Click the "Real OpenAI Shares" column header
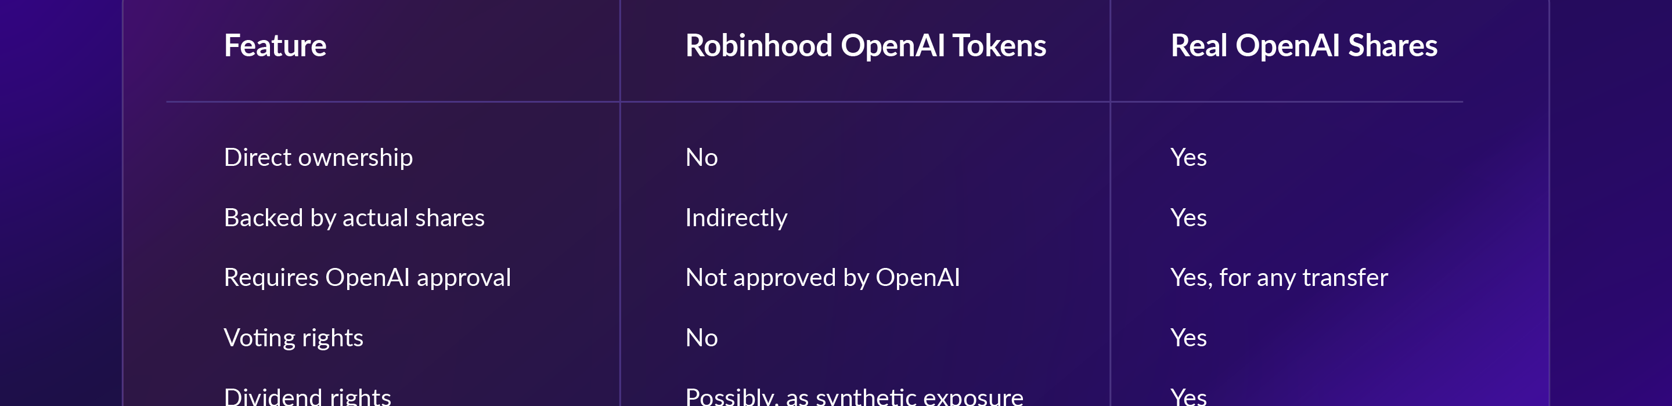The width and height of the screenshot is (1672, 406). click(x=1303, y=46)
